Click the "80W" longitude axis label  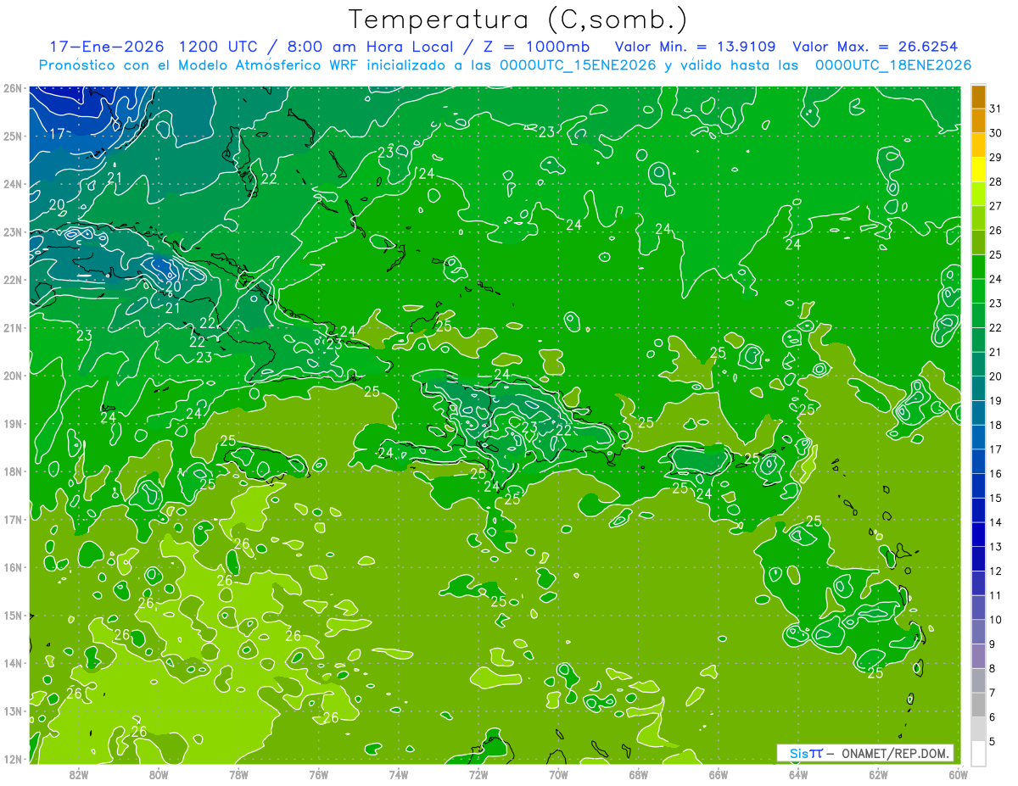[159, 774]
